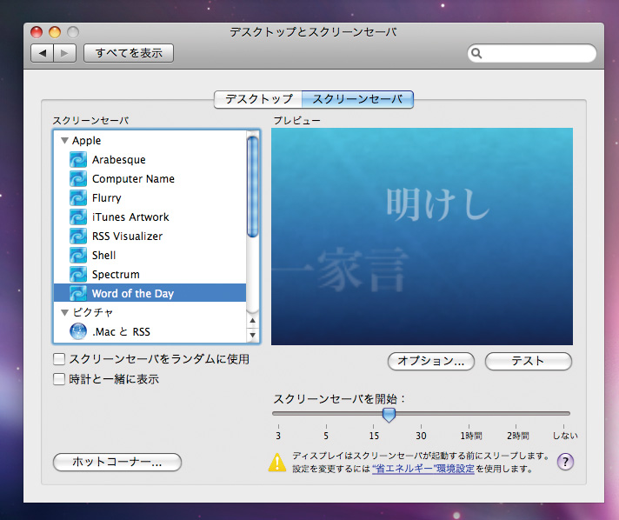Open help with the question mark icon

(x=565, y=462)
